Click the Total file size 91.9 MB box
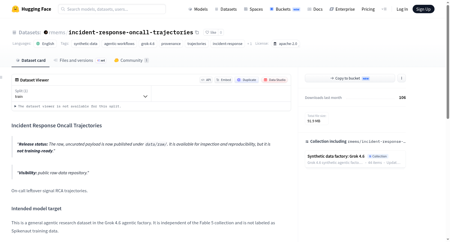Viewport: 450px width, 242px height. pos(317,118)
